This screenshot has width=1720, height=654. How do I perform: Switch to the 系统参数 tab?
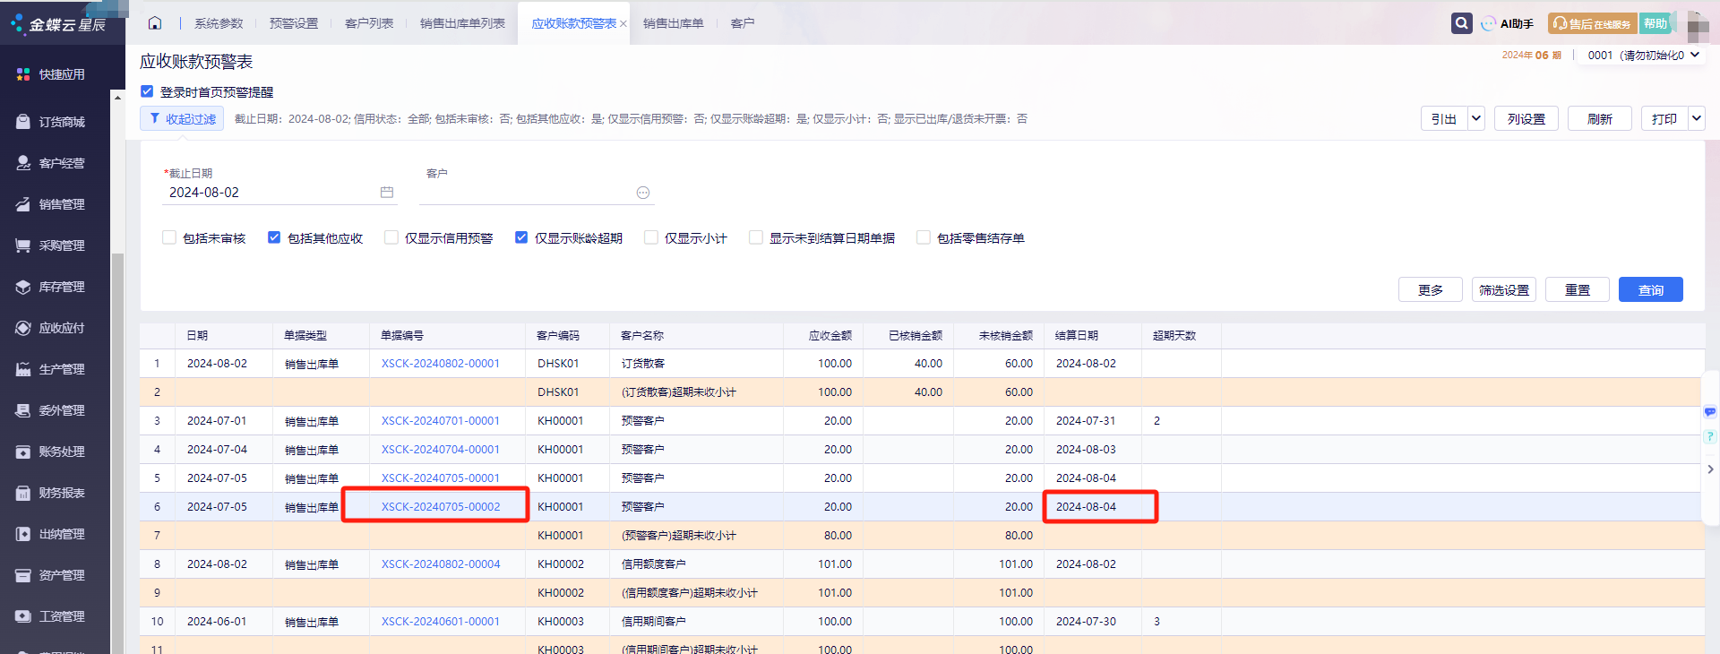(x=219, y=23)
